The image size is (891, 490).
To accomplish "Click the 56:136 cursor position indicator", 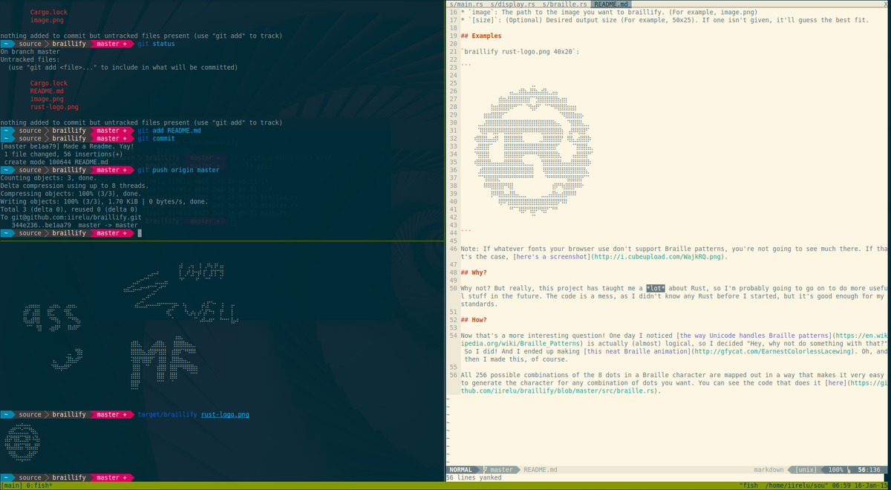I will point(869,470).
